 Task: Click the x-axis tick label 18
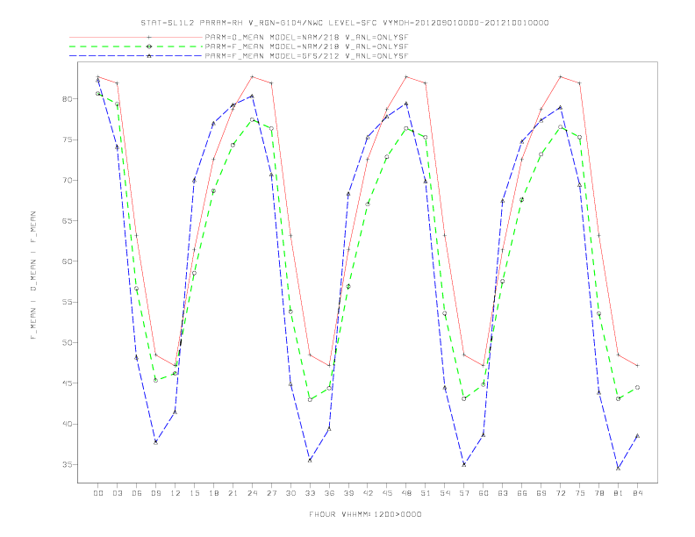click(213, 493)
